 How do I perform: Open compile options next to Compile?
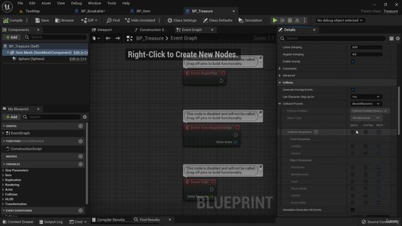tap(26, 20)
